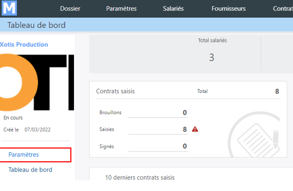The height and width of the screenshot is (191, 293).
Task: Open the Salariés menu
Action: coord(173,8)
